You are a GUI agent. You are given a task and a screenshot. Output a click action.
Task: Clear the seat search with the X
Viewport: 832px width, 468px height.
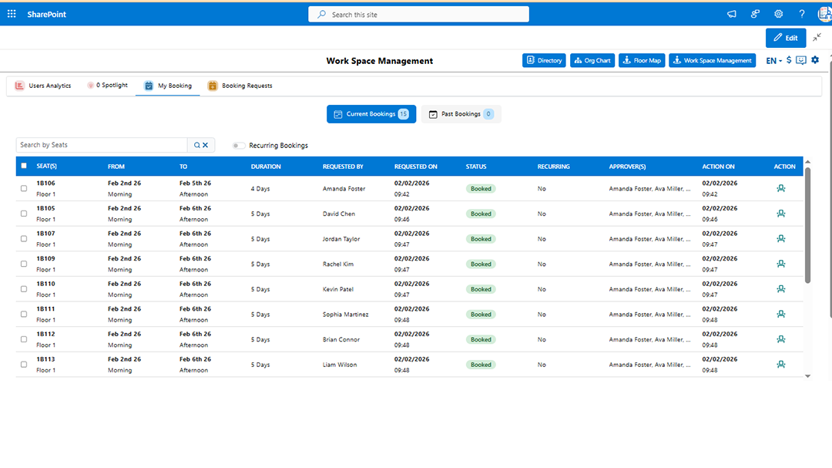coord(206,144)
